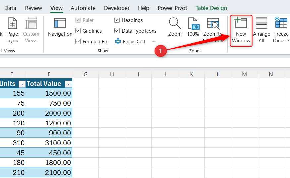Viewport: 290px width, 178px height.
Task: Uncheck the Headings checkbox
Action: click(117, 20)
